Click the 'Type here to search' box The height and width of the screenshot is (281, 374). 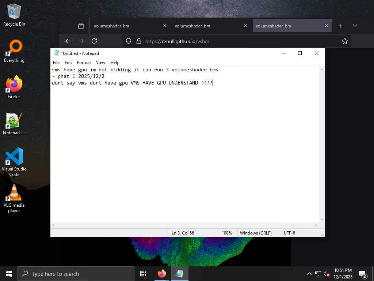[x=76, y=274]
